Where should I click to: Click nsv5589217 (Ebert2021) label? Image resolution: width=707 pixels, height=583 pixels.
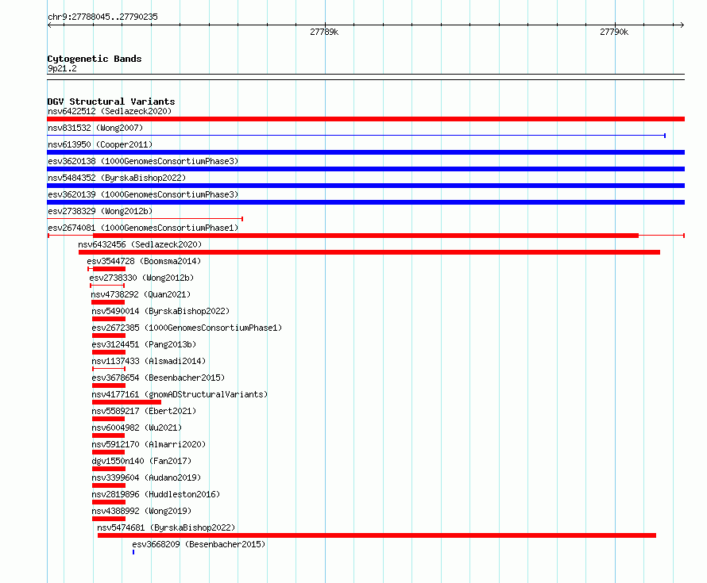point(144,411)
